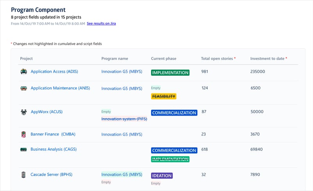
Task: Open See results on Jira link
Action: [x=101, y=23]
